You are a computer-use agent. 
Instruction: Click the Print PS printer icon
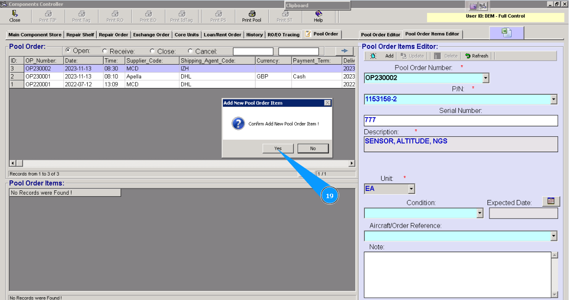(218, 14)
